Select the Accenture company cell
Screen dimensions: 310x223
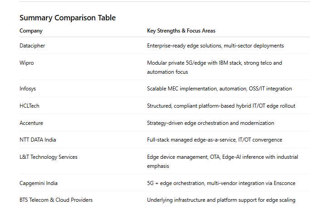pyautogui.click(x=31, y=123)
